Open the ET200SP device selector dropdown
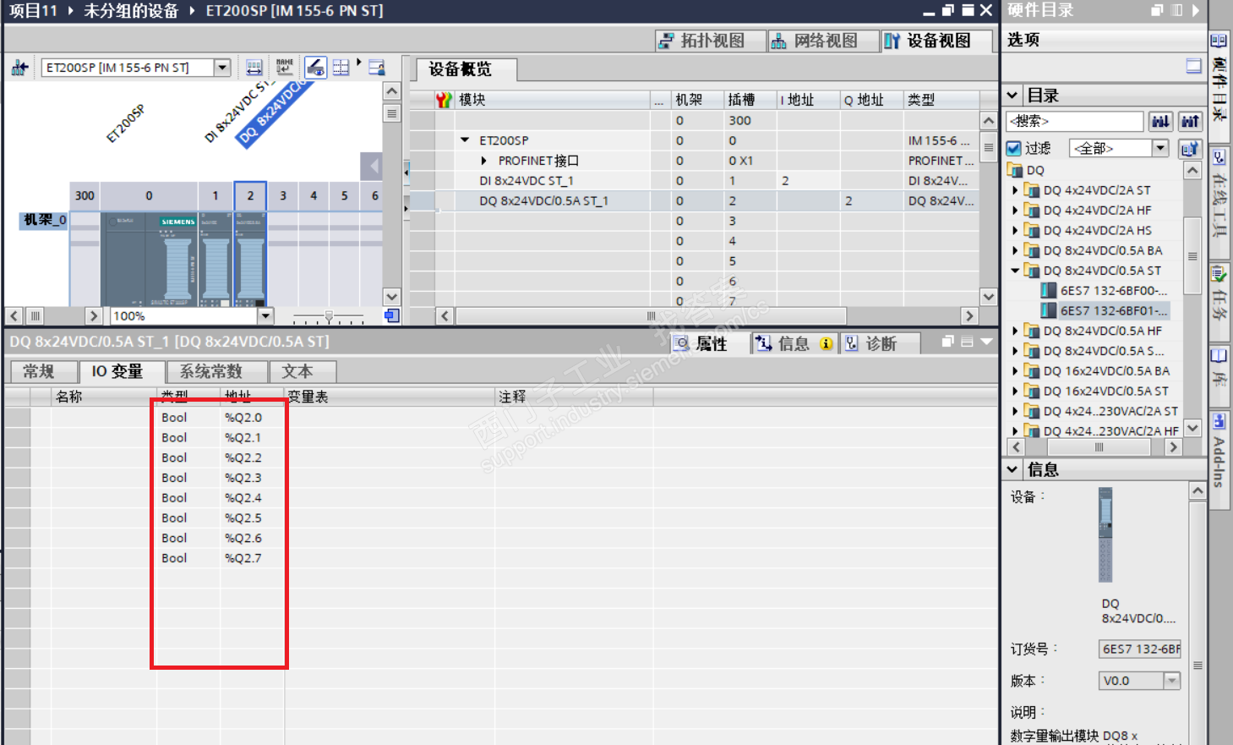 click(222, 68)
